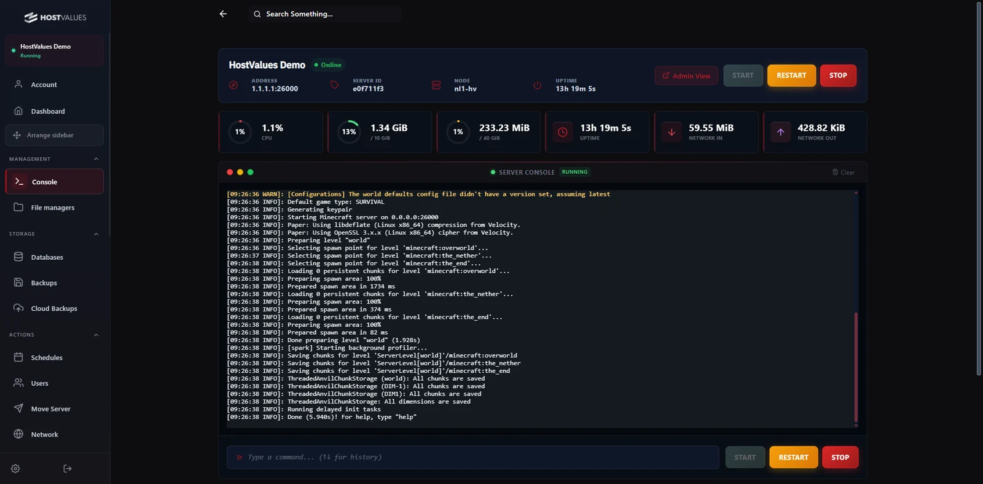The image size is (983, 484).
Task: Click the Network globe icon
Action: pos(18,434)
